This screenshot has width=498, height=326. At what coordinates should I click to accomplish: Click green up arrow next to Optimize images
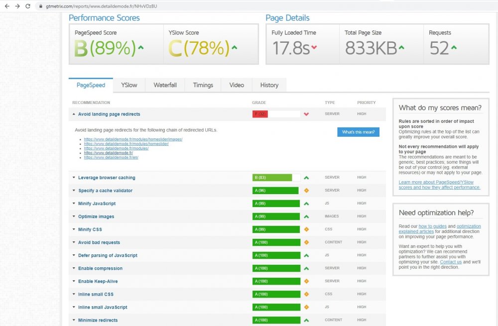306,217
